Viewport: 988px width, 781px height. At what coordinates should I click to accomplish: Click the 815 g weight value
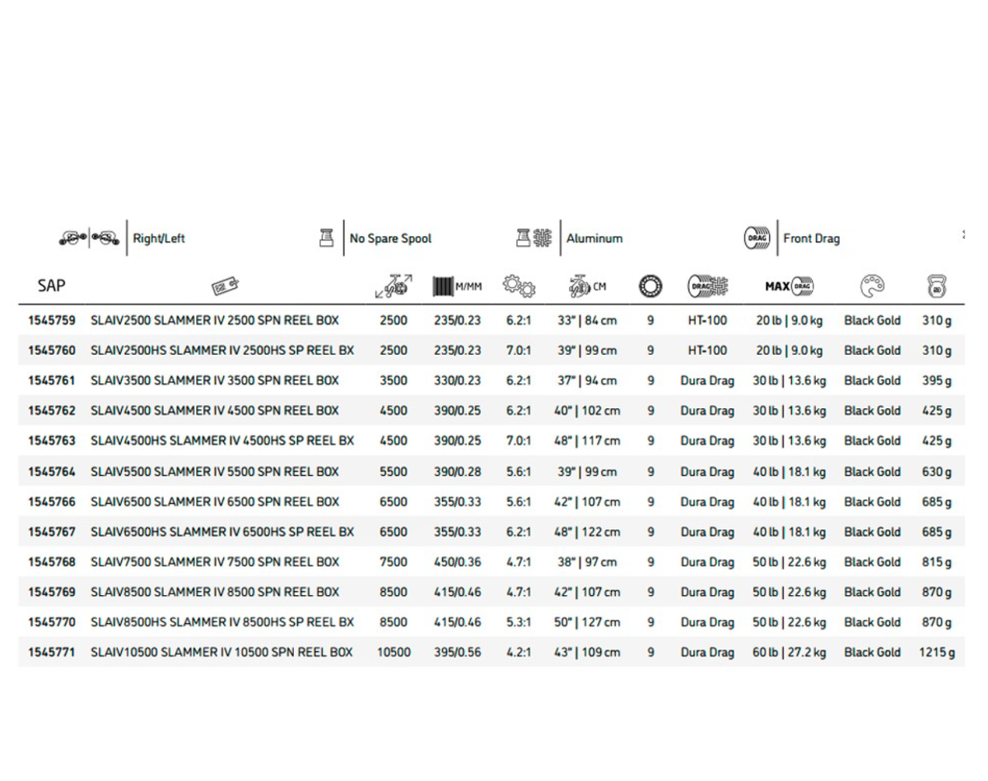[x=937, y=562]
